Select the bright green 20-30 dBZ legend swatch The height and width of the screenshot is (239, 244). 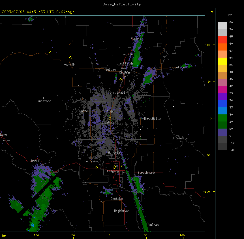click(222, 118)
